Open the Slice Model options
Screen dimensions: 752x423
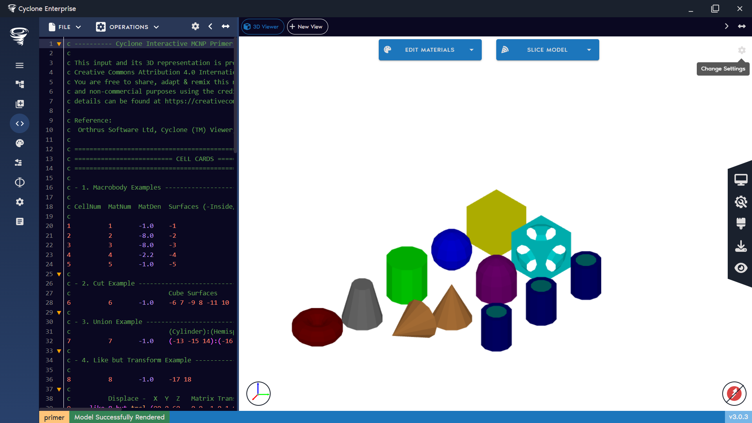click(547, 50)
